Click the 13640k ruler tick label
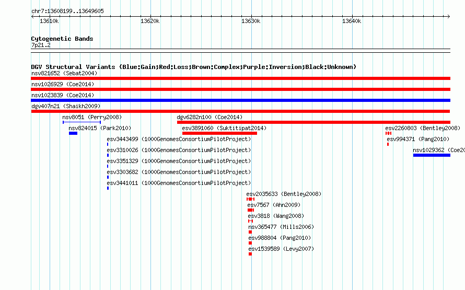 coord(352,21)
